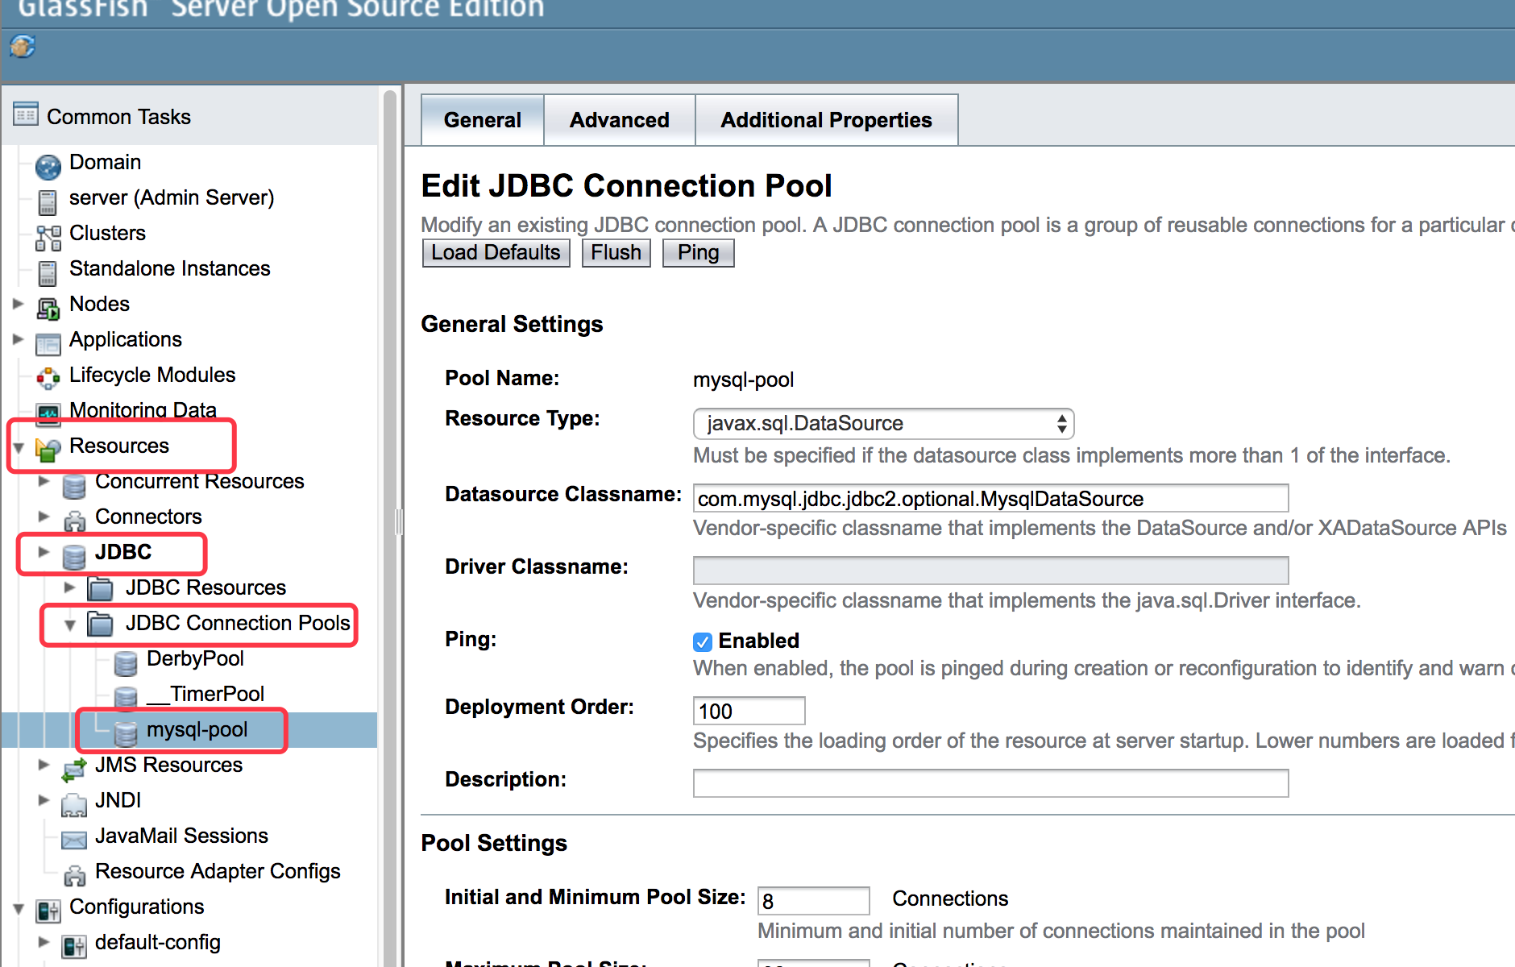Click the GlassFish home icon in header
Viewport: 1515px width, 967px height.
tap(22, 46)
